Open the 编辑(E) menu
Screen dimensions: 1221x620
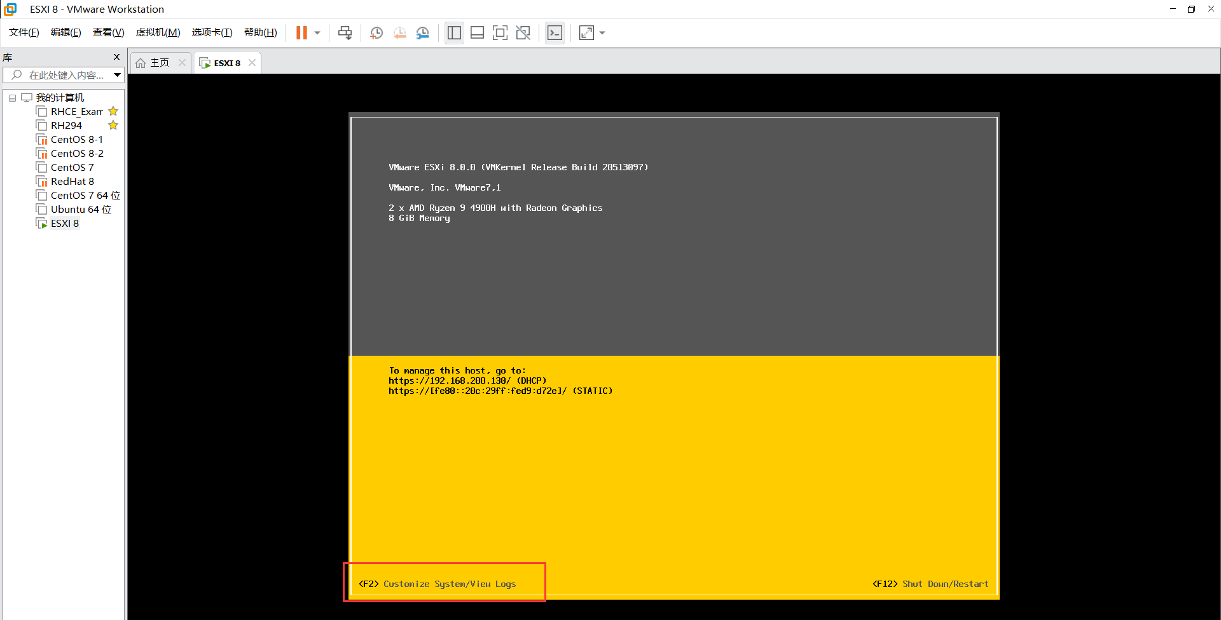(x=66, y=32)
